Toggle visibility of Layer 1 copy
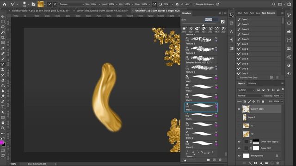Screen dimensions: 296x166 239,109
